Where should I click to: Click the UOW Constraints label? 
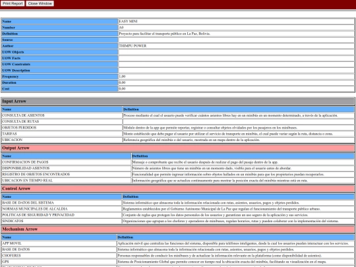click(16, 64)
